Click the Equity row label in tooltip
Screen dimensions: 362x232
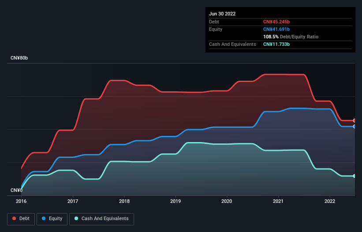tap(216, 29)
